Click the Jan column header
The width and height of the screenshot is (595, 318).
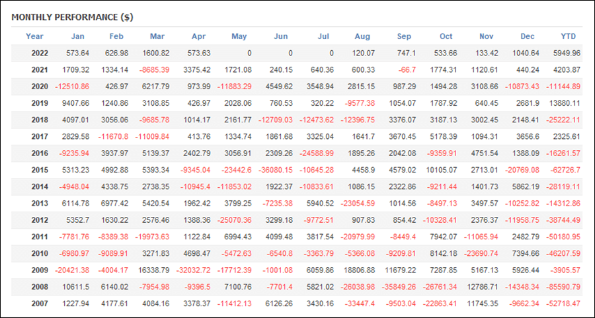pos(78,36)
